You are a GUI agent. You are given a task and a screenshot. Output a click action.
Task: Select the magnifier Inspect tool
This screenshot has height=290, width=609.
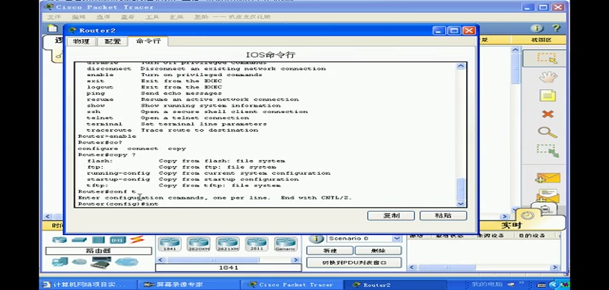[x=547, y=133]
